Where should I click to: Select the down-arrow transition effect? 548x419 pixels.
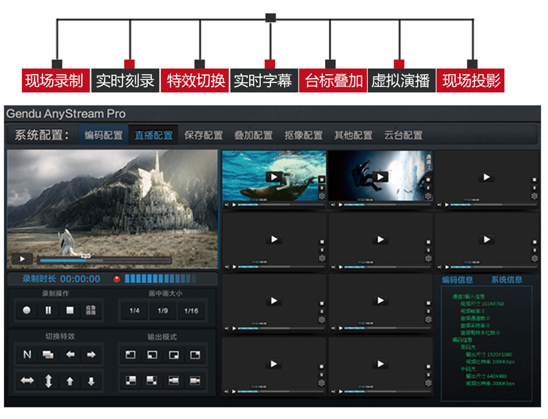[91, 380]
